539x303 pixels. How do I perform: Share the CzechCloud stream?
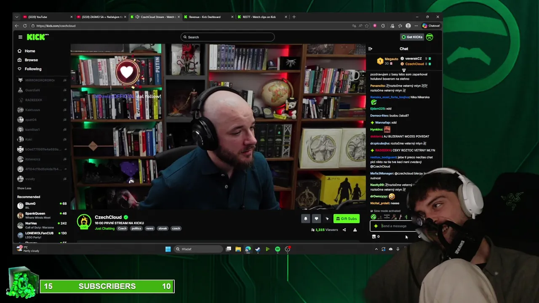(344, 230)
